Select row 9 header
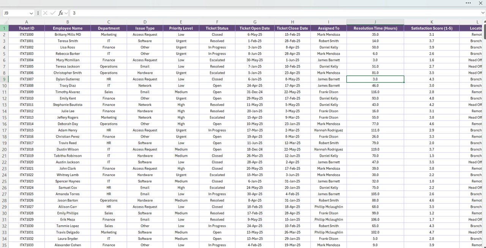The width and height of the screenshot is (486, 248). (4, 79)
